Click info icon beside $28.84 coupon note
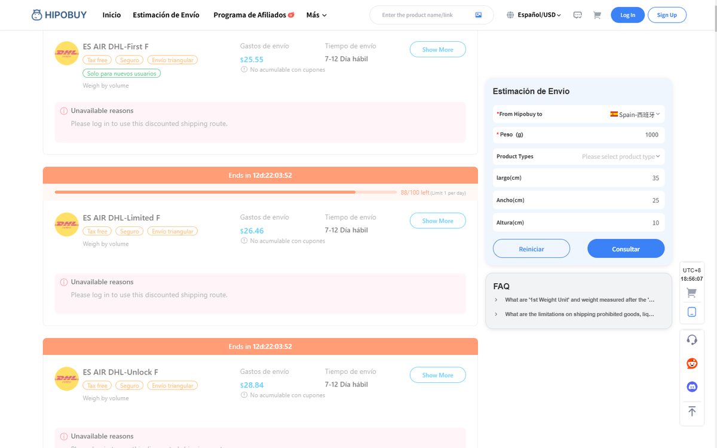The image size is (717, 448). point(244,395)
